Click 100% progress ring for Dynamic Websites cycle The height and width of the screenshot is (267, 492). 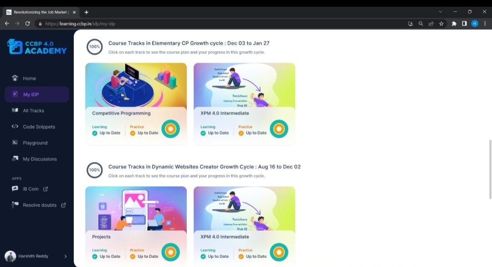[94, 170]
